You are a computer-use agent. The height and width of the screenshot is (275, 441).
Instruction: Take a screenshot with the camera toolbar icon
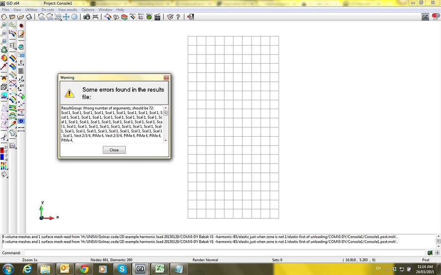click(87, 17)
